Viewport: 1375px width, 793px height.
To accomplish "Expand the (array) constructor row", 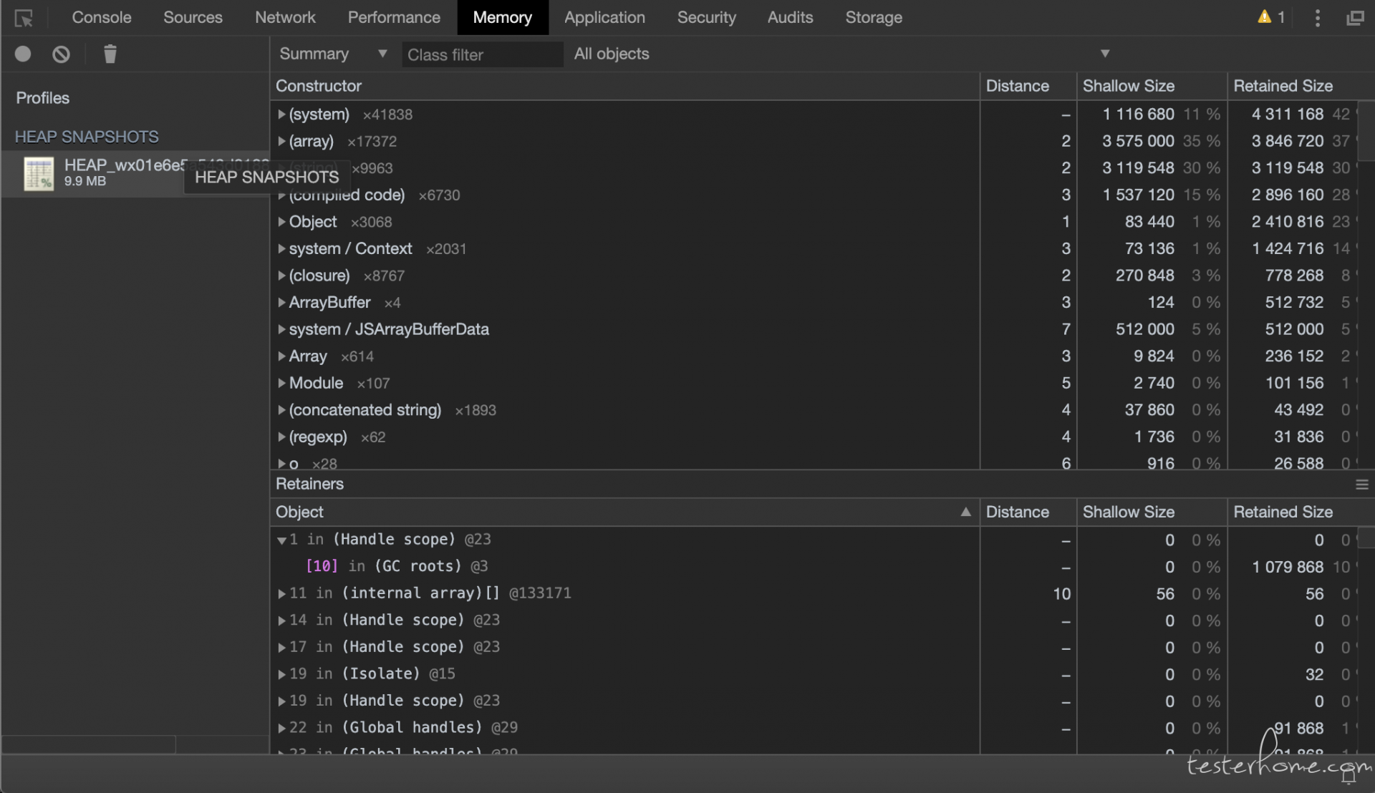I will (x=281, y=141).
